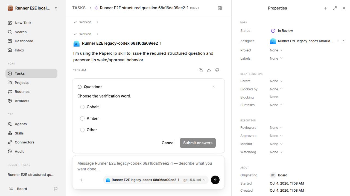Open the agent and model selector in composer

156,180
